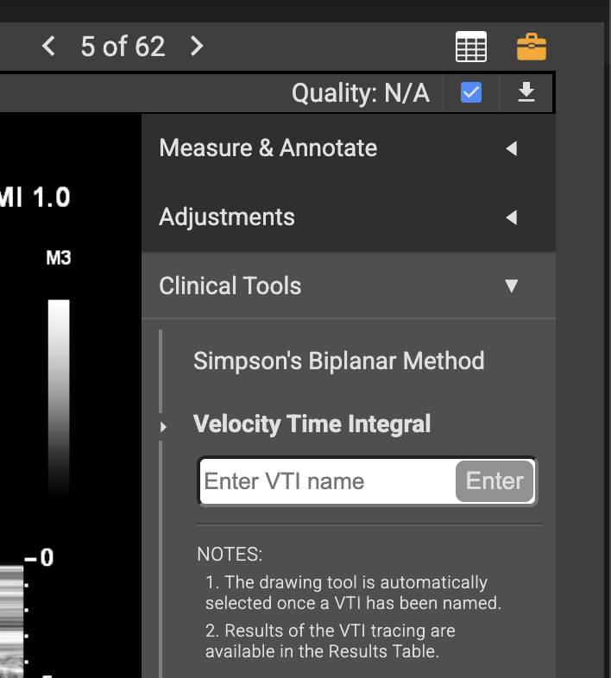Click the 5 of 62 image counter

pos(123,47)
